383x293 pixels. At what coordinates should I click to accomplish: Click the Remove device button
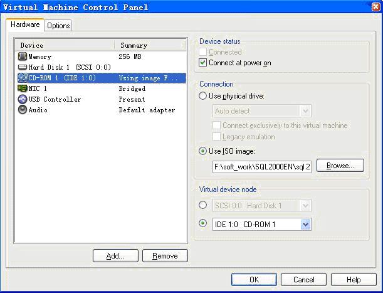[165, 256]
